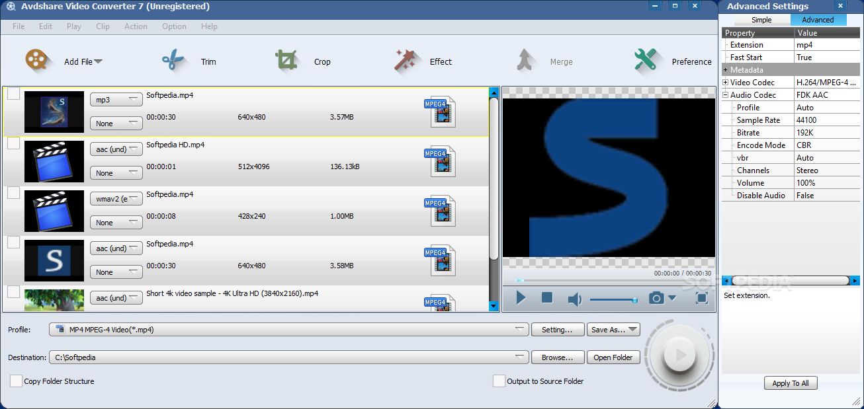
Task: Open the Effect magic wand tool
Action: point(408,61)
